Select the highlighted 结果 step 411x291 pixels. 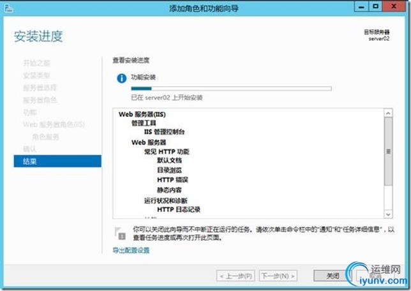tap(57, 161)
